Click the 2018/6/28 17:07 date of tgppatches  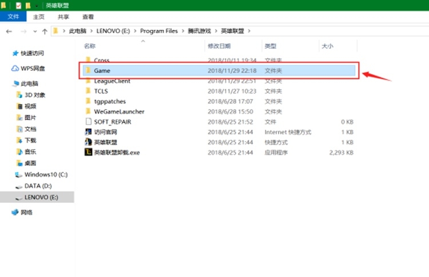(x=231, y=101)
